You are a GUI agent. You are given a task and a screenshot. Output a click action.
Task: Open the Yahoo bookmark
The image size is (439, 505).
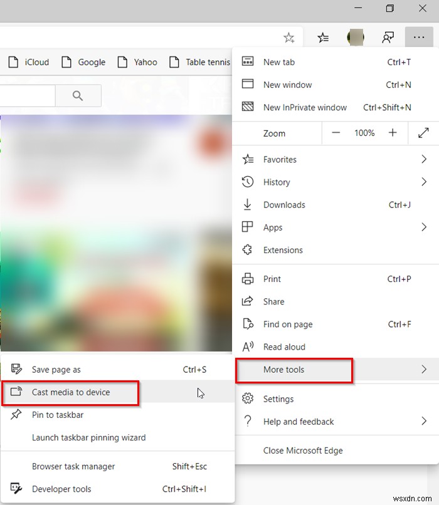[137, 62]
